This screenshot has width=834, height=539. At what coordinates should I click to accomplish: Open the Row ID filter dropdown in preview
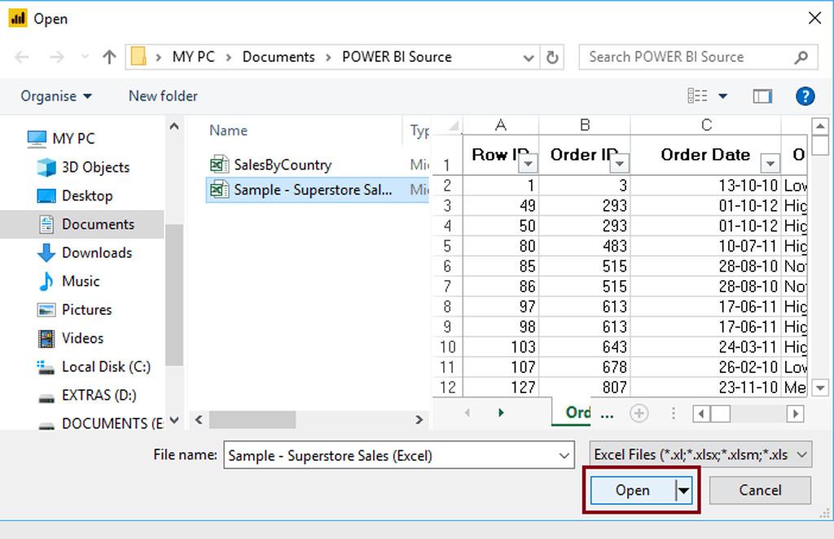[x=528, y=163]
